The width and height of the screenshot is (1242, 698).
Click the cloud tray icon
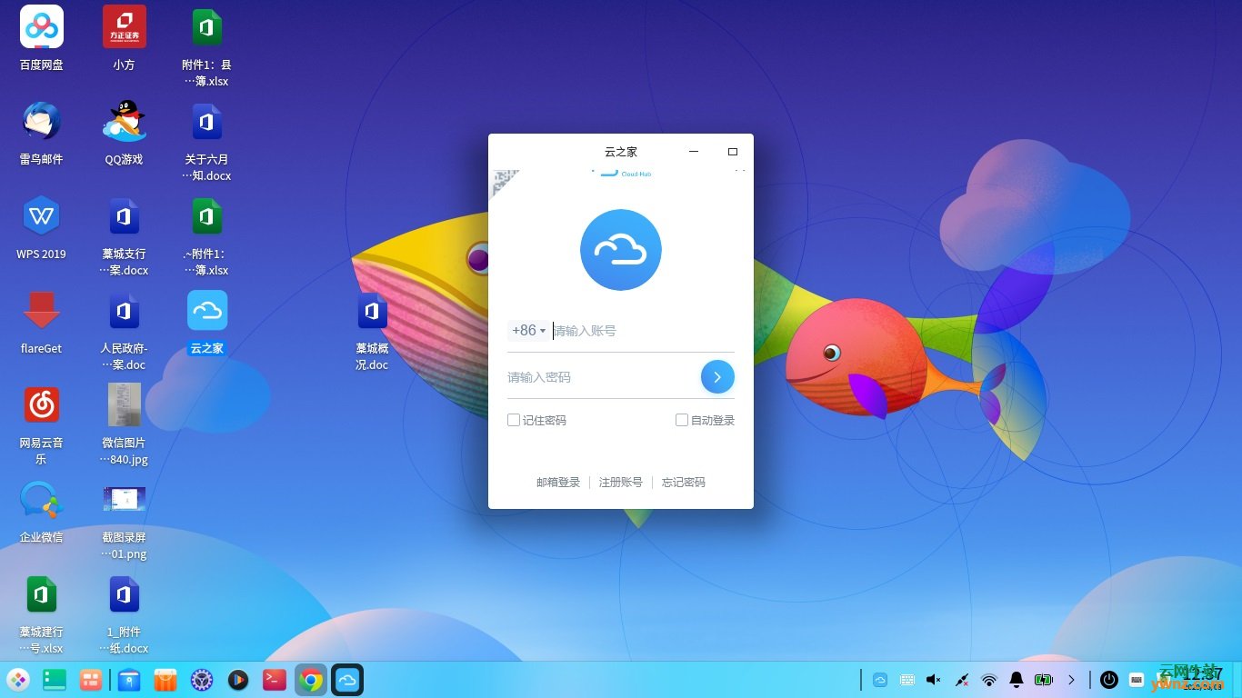(880, 680)
